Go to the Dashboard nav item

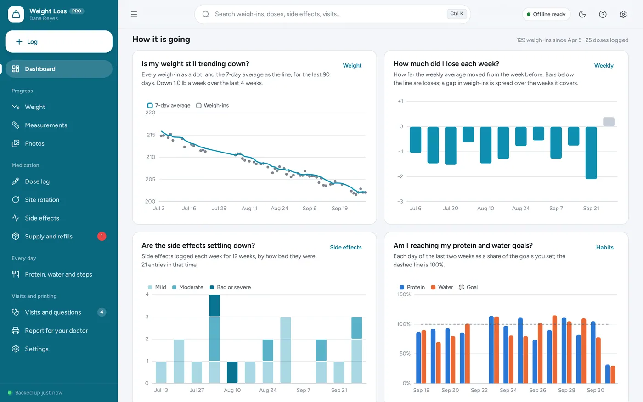59,69
